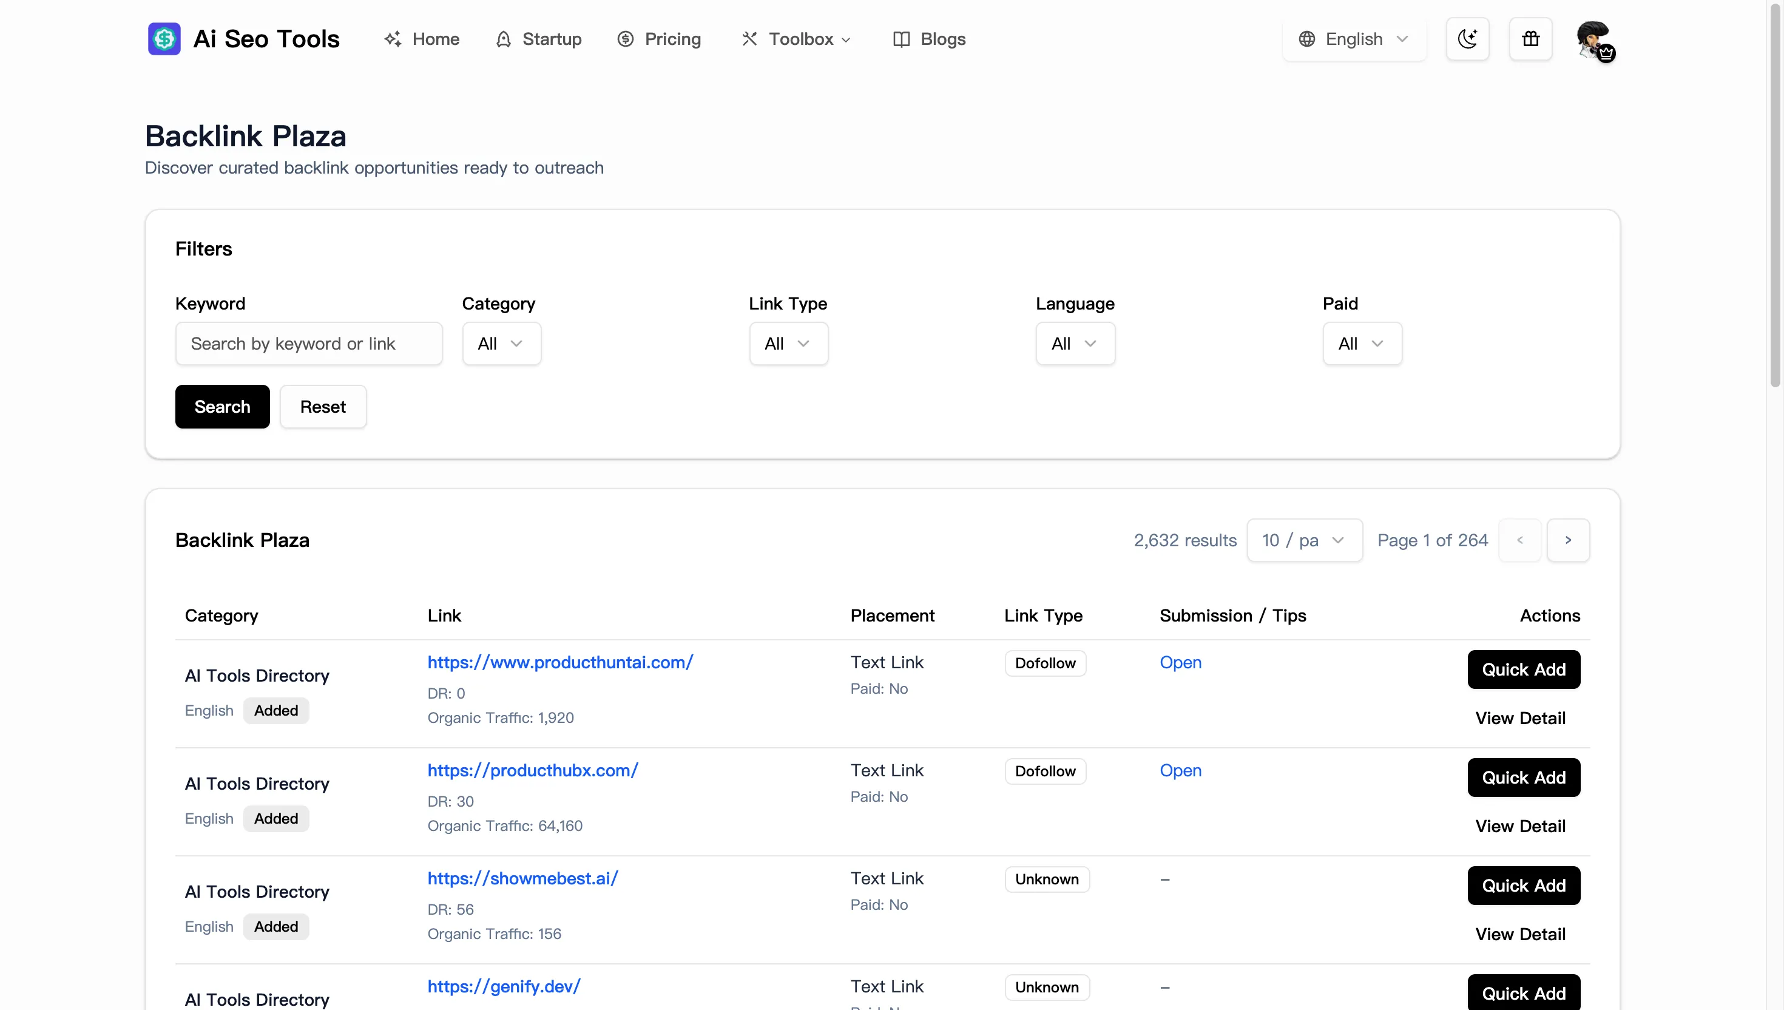Click the Pricing dollar icon
The image size is (1784, 1010).
click(626, 39)
